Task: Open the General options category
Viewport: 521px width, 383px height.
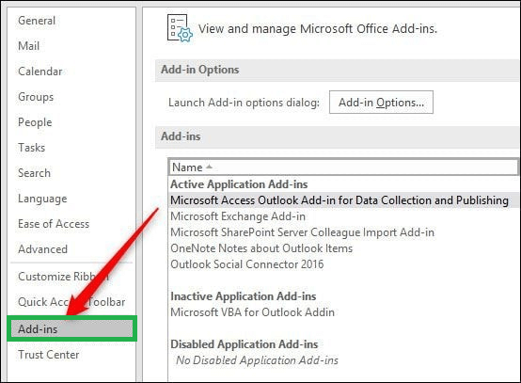Action: click(37, 21)
